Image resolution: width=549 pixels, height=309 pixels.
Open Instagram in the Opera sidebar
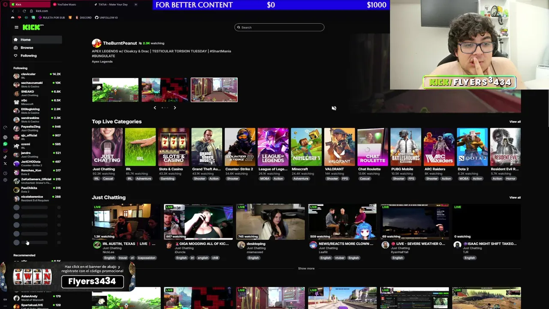click(x=5, y=150)
